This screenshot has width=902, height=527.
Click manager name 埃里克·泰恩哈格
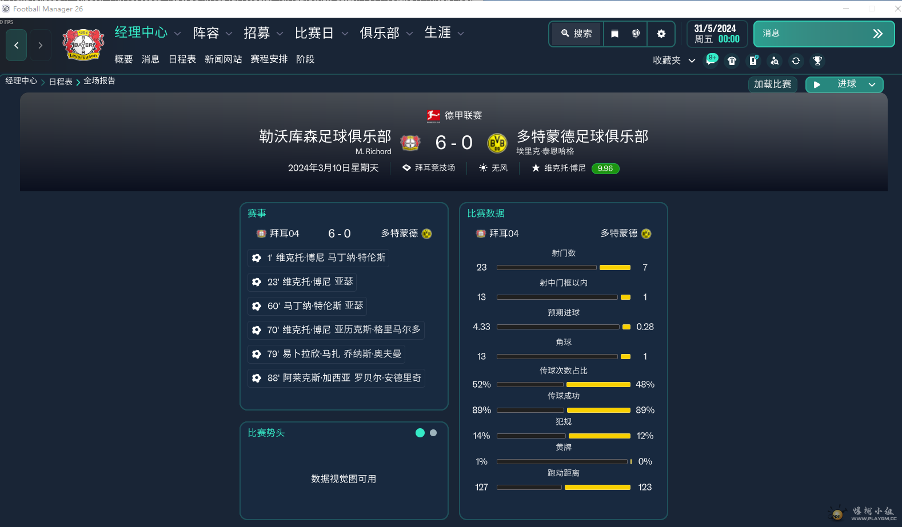(545, 151)
